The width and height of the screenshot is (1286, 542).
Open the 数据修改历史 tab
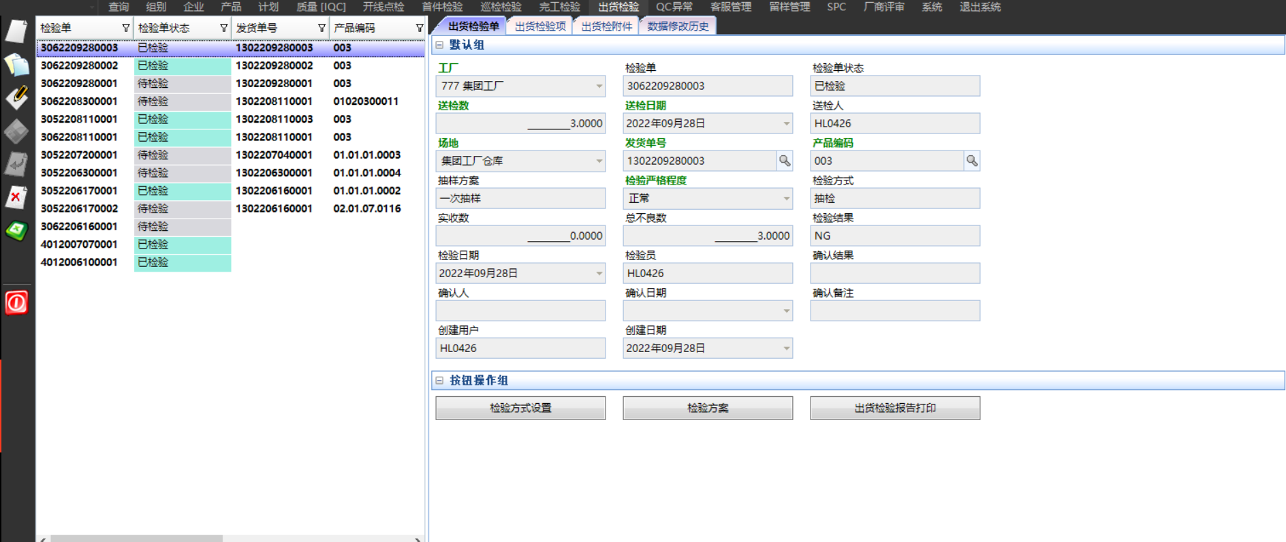coord(678,27)
